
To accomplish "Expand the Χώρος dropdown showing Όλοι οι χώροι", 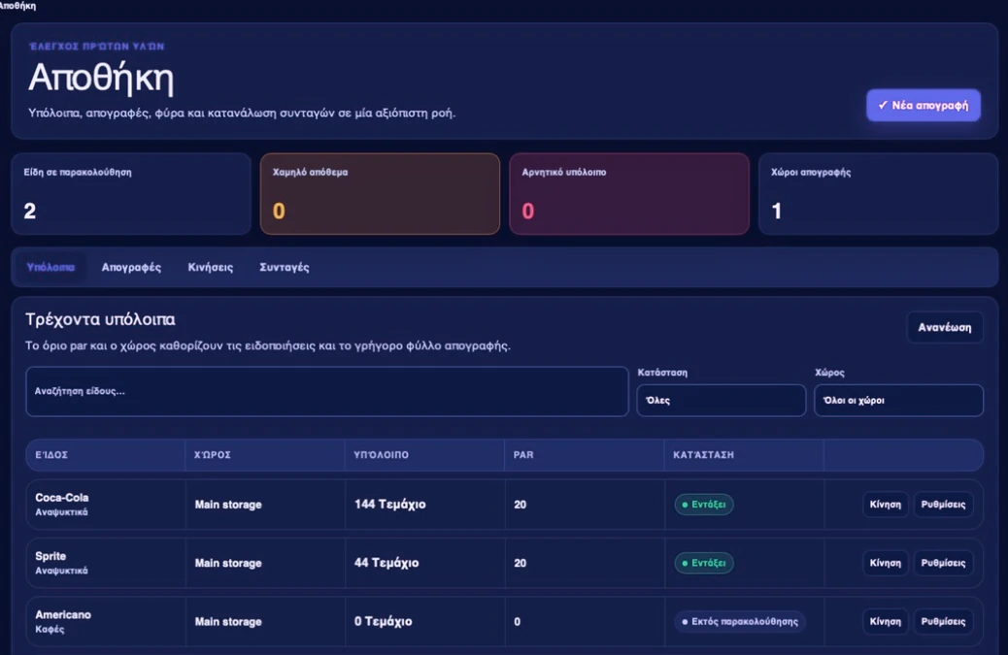I will tap(898, 400).
